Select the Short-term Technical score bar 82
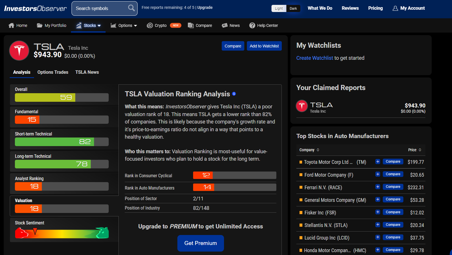Image resolution: width=452 pixels, height=255 pixels. point(62,142)
